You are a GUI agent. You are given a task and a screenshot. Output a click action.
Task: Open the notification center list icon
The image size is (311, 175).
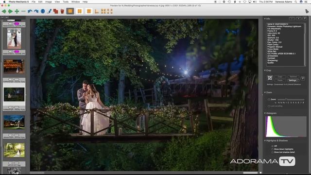(306, 2)
